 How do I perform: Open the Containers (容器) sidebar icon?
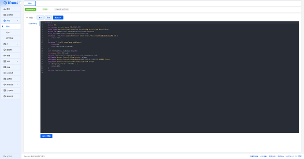pos(5,55)
